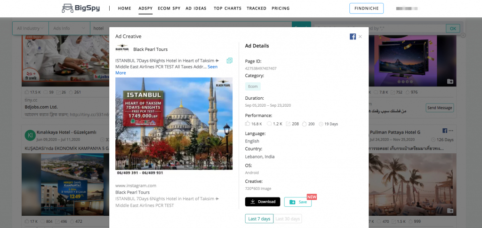
Task: Click the thumbs-up likes icon 16.8 K
Action: coord(248,124)
